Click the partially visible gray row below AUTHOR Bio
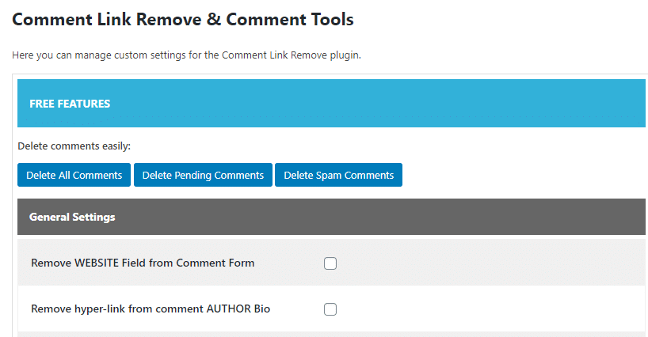Viewport: 648px width, 337px height. click(x=317, y=335)
